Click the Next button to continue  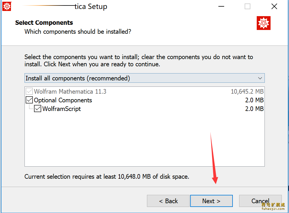click(211, 201)
